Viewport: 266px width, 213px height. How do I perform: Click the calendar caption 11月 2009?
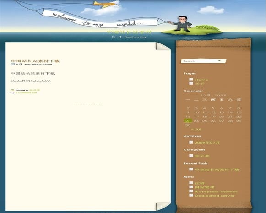213,95
